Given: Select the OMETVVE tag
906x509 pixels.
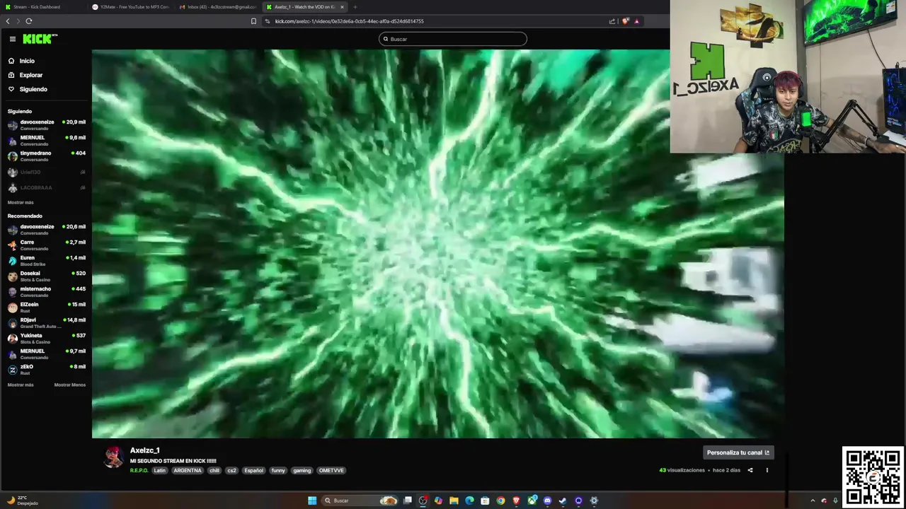Looking at the screenshot, I should 331,470.
